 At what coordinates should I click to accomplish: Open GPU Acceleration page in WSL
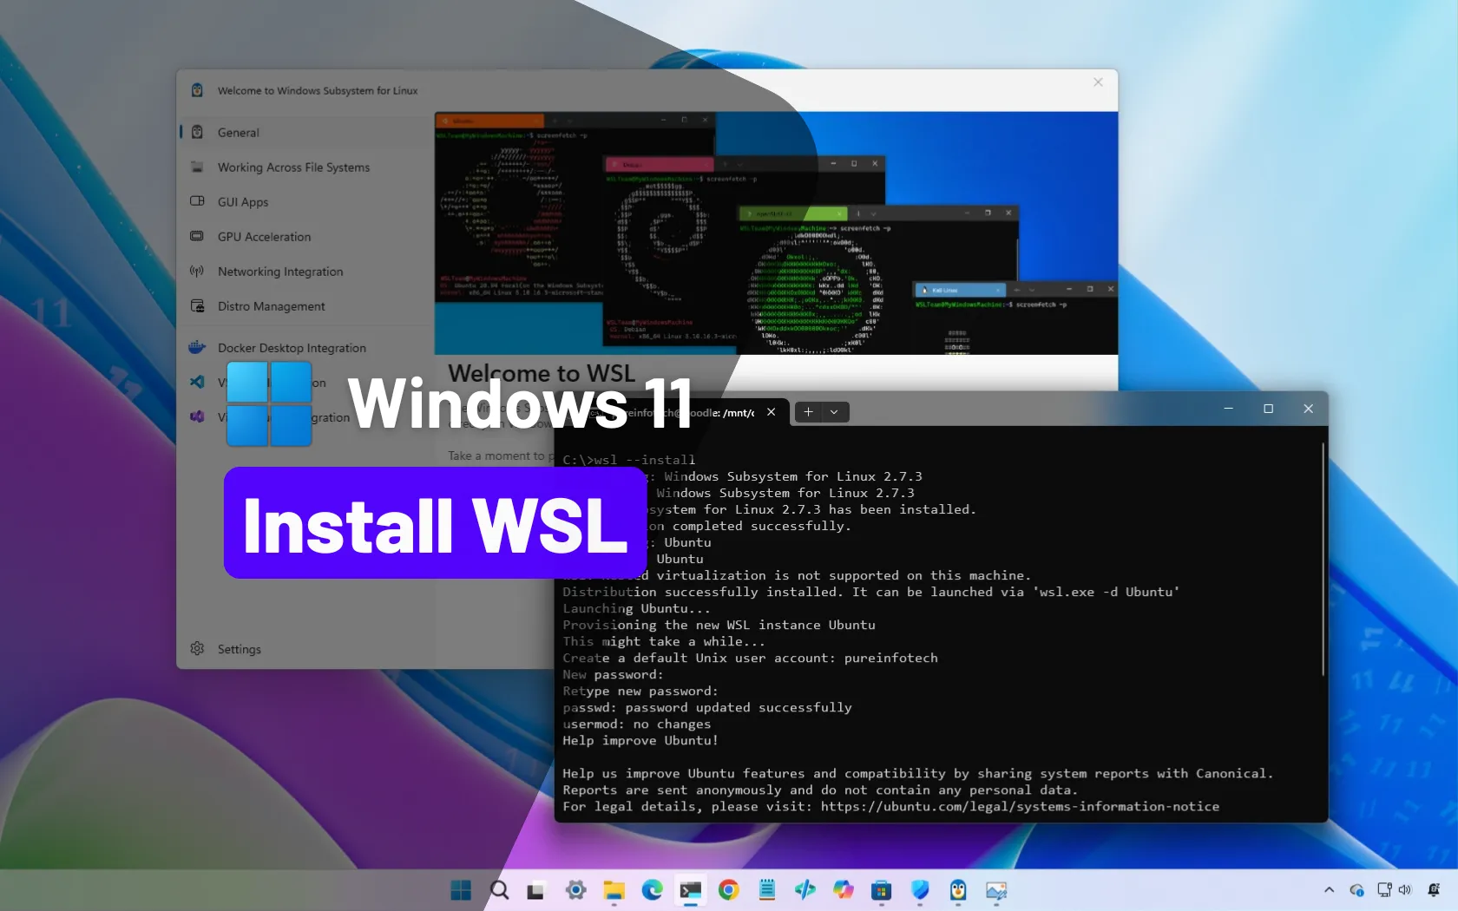[x=305, y=237]
